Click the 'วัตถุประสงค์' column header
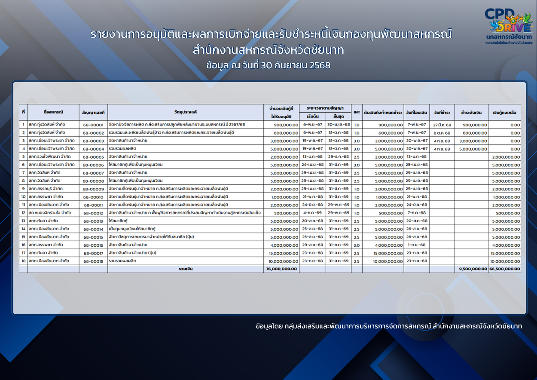Image resolution: width=537 pixels, height=380 pixels. pos(185,112)
